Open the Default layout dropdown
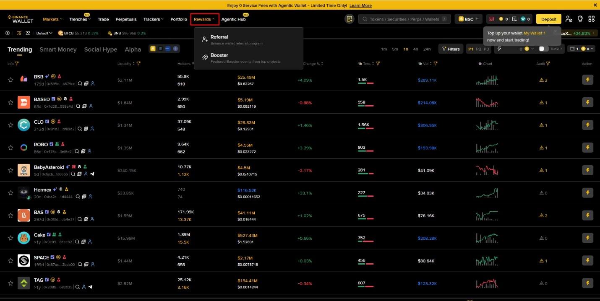Image resolution: width=600 pixels, height=301 pixels. (x=44, y=33)
